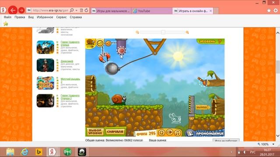Open Bing app from taskbar

[39, 152]
